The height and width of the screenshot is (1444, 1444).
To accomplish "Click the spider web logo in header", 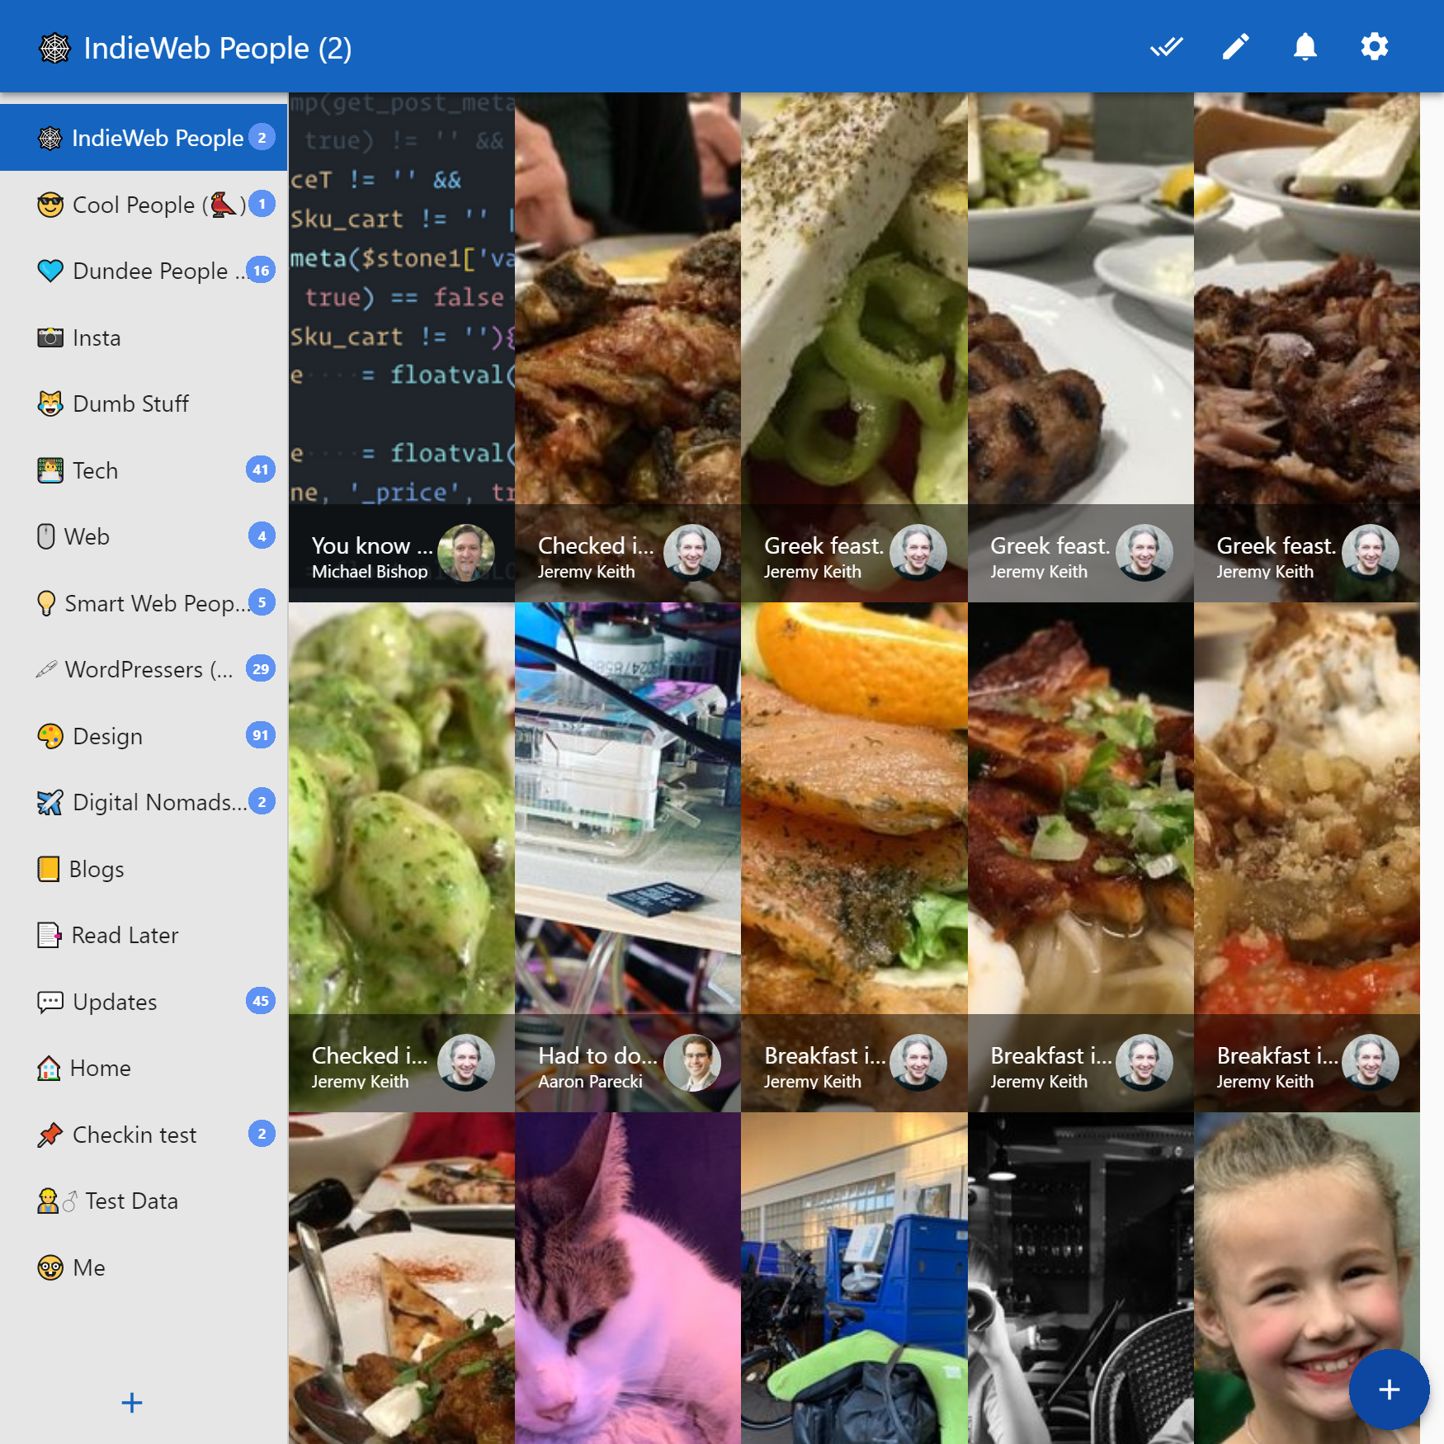I will [x=55, y=49].
